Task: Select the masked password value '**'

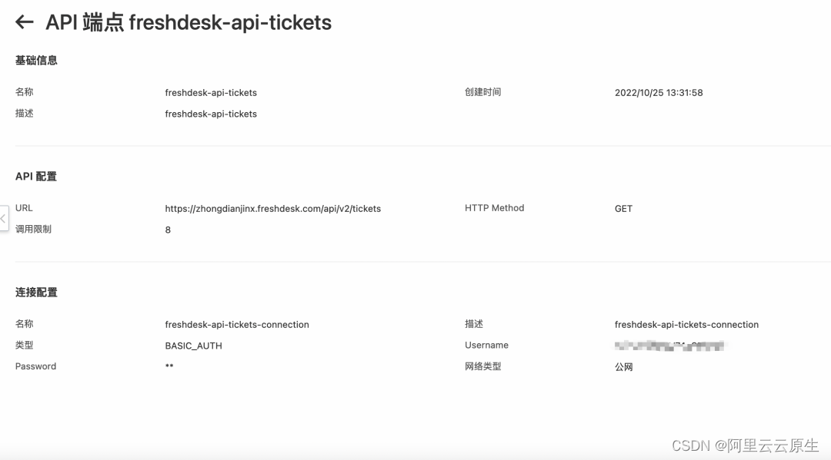Action: [169, 366]
